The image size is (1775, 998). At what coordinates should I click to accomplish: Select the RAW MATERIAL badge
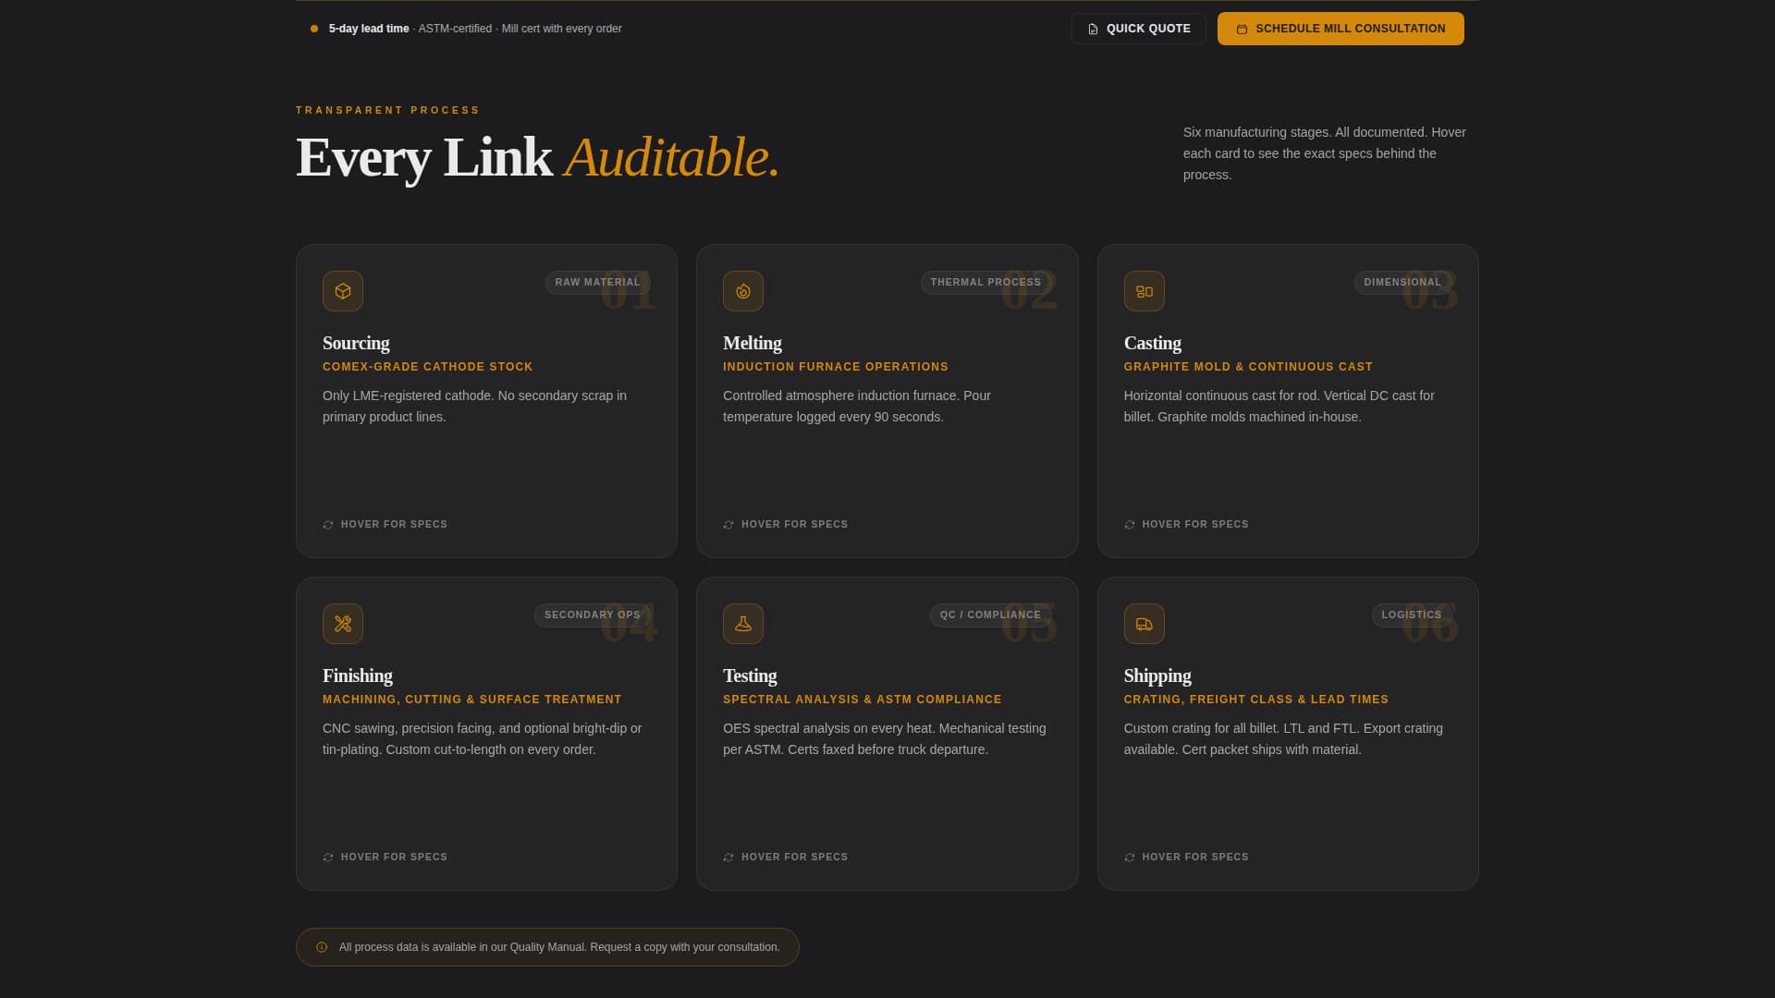tap(596, 282)
